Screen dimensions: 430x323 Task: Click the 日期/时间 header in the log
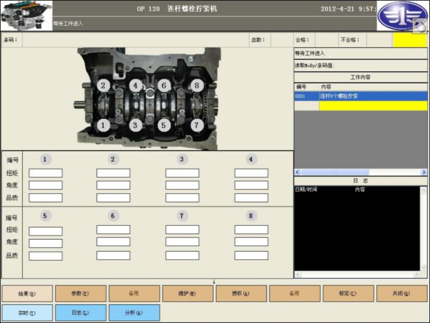click(x=306, y=189)
